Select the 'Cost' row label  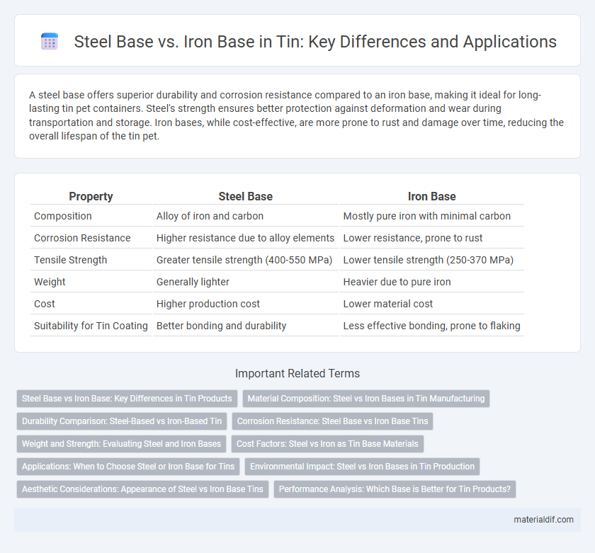tap(45, 304)
